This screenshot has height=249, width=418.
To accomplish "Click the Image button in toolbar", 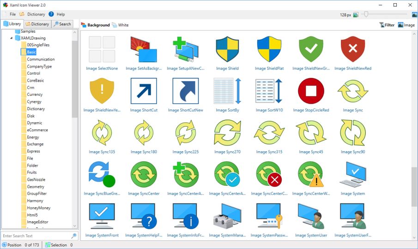I will point(406,25).
